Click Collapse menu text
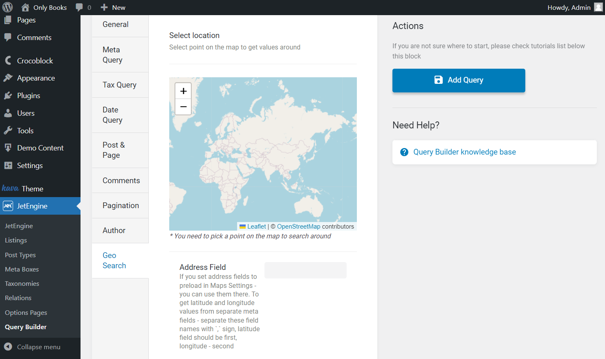The image size is (605, 359). pos(39,347)
